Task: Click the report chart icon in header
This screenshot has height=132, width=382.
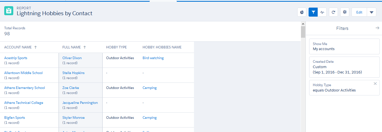Action: click(302, 12)
